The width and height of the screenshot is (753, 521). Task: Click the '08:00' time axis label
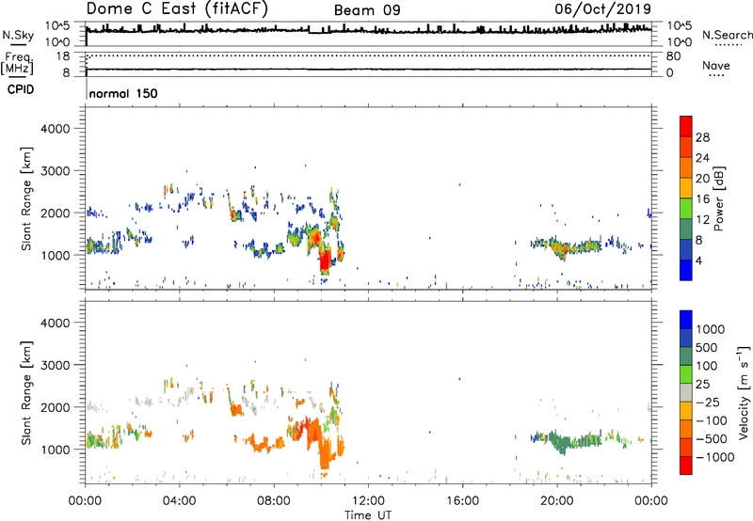coord(274,501)
